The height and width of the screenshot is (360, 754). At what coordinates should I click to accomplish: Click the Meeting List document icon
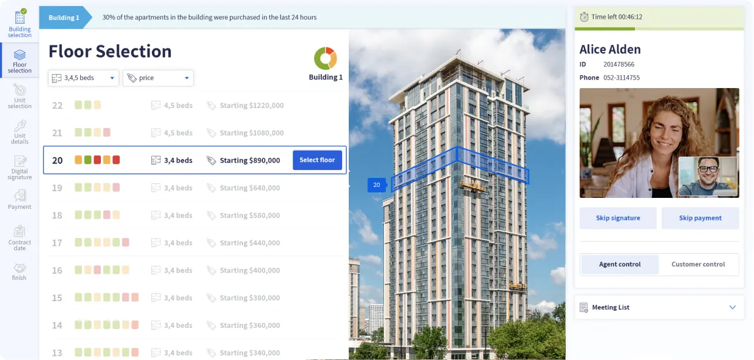(x=584, y=307)
